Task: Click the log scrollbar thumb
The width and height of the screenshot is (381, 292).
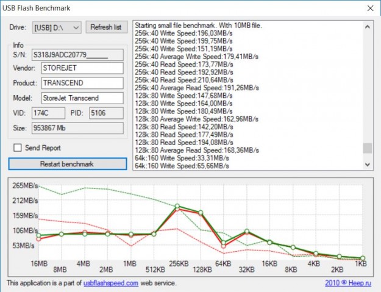Action: 367,149
